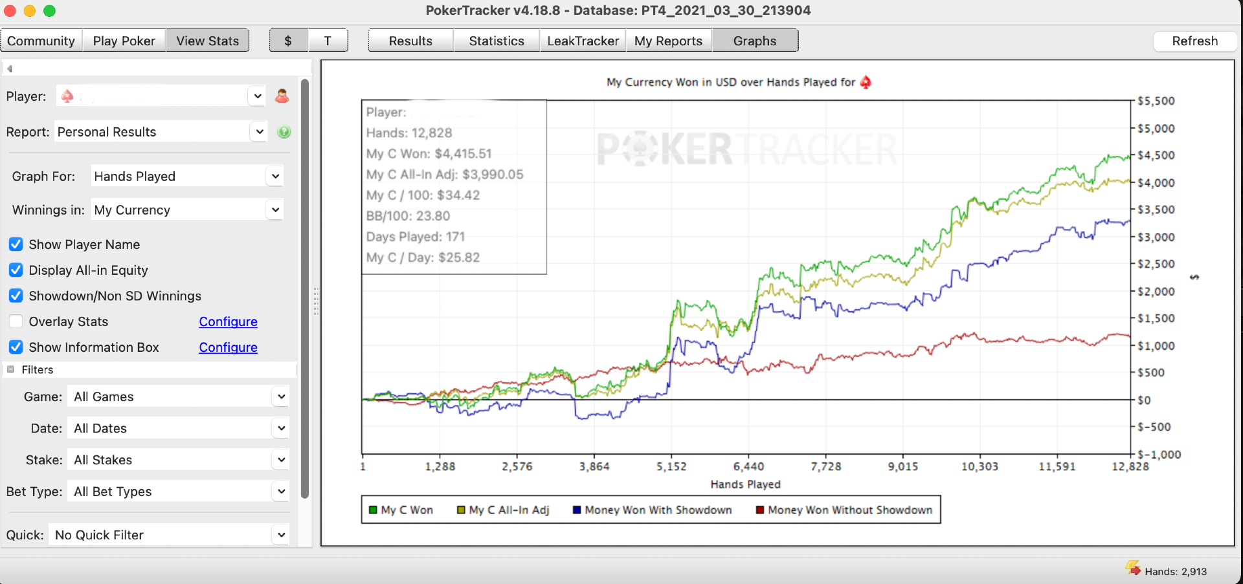The width and height of the screenshot is (1243, 584).
Task: Click the '12,828' x-axis tick label
Action: (1130, 466)
